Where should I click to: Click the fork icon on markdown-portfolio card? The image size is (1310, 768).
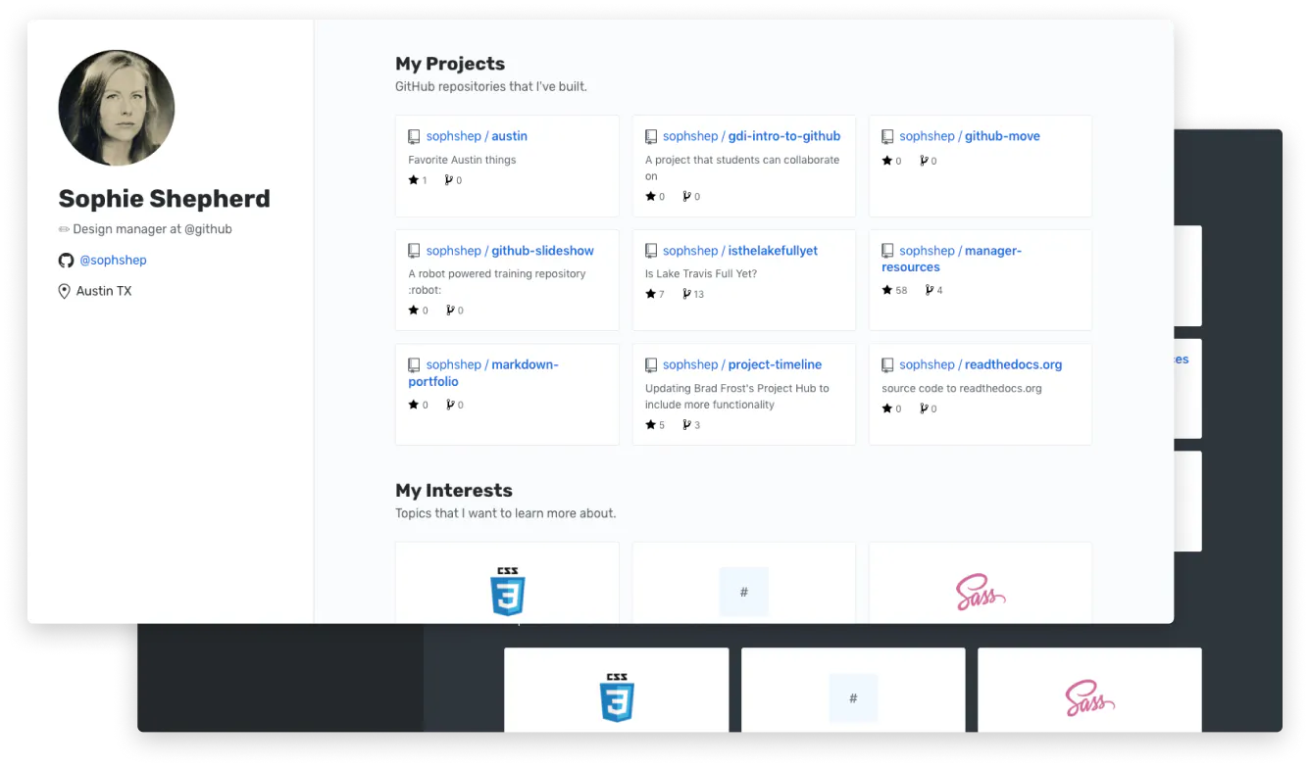tap(450, 405)
